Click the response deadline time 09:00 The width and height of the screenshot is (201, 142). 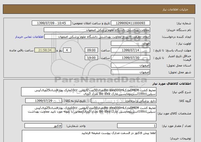click(x=91, y=50)
